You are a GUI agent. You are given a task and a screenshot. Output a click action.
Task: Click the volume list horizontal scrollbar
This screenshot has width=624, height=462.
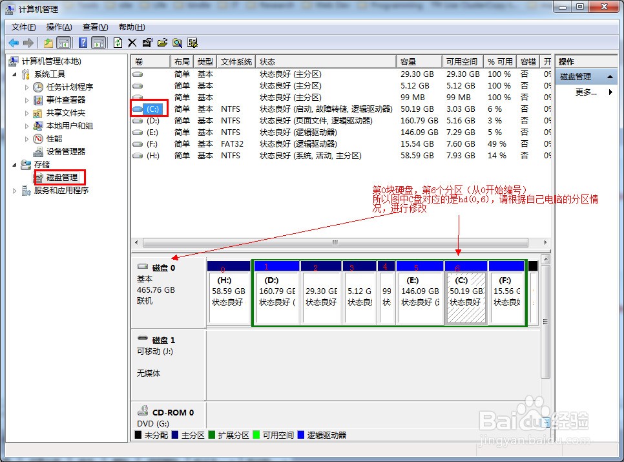pos(335,242)
